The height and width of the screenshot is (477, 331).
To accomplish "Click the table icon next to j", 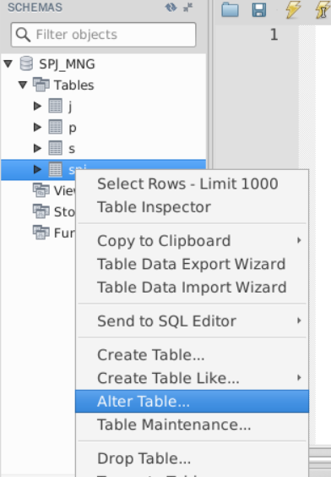I will 55,106.
